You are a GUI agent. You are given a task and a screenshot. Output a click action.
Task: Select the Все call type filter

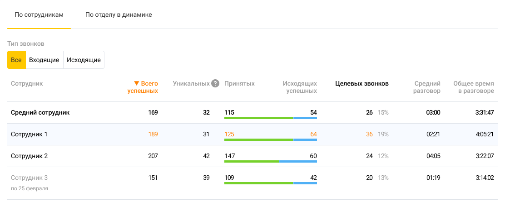(16, 60)
